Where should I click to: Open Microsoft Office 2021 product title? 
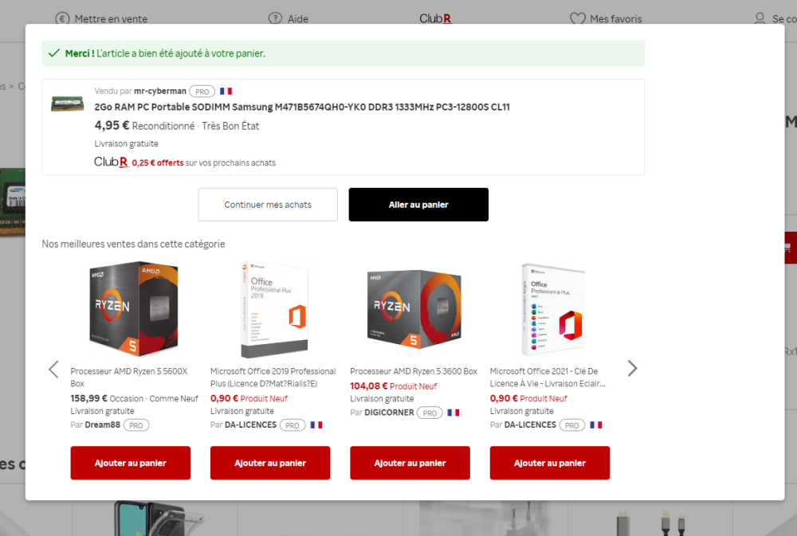click(548, 378)
